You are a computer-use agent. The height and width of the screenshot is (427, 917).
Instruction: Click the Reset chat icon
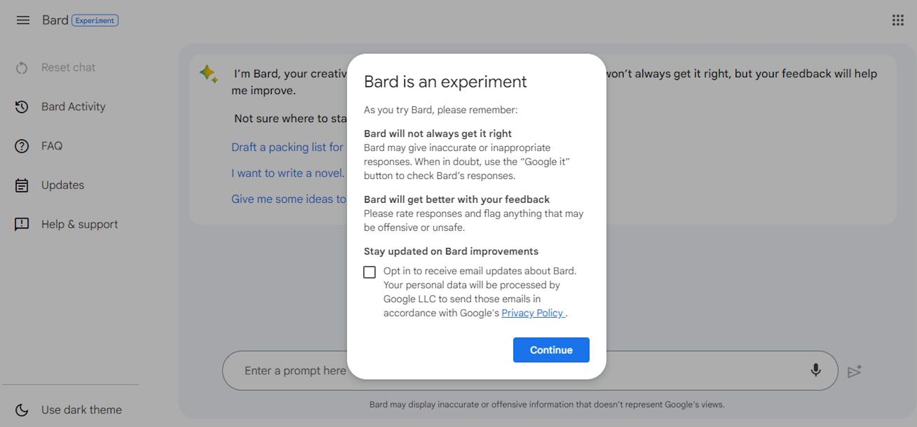click(x=21, y=68)
